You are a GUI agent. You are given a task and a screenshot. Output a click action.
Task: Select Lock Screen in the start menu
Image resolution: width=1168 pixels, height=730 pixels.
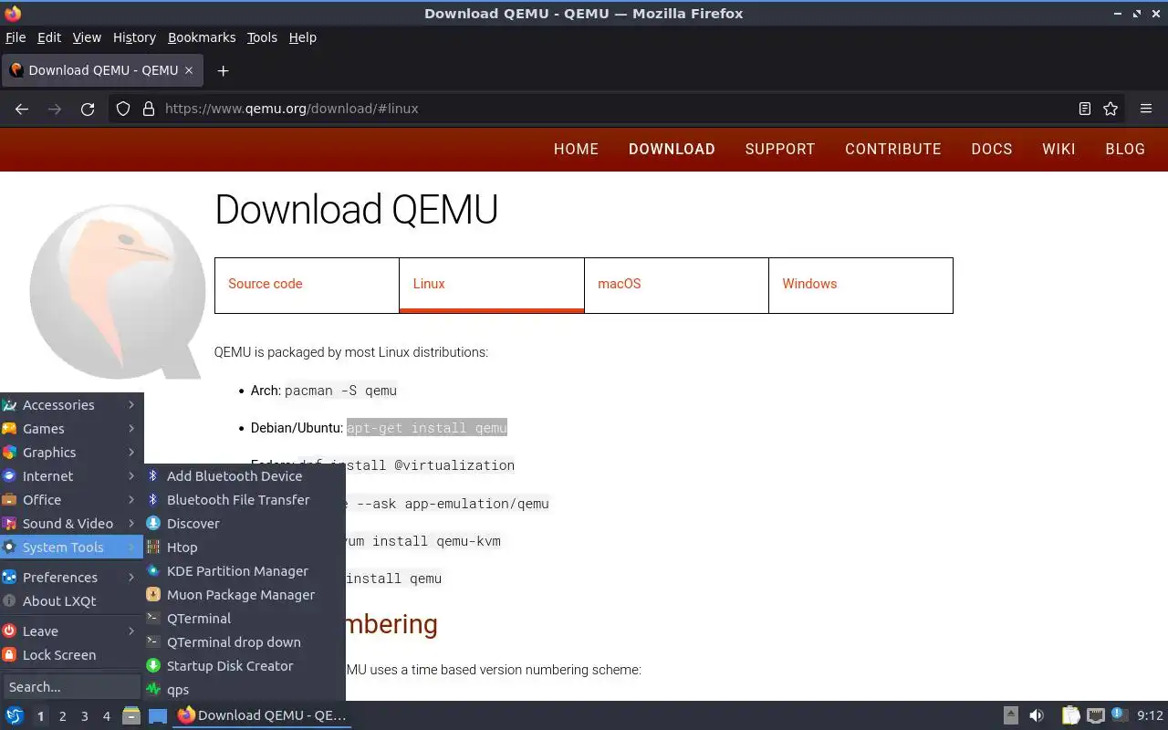[x=71, y=655]
